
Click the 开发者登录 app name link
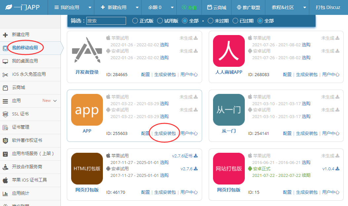tap(87, 72)
